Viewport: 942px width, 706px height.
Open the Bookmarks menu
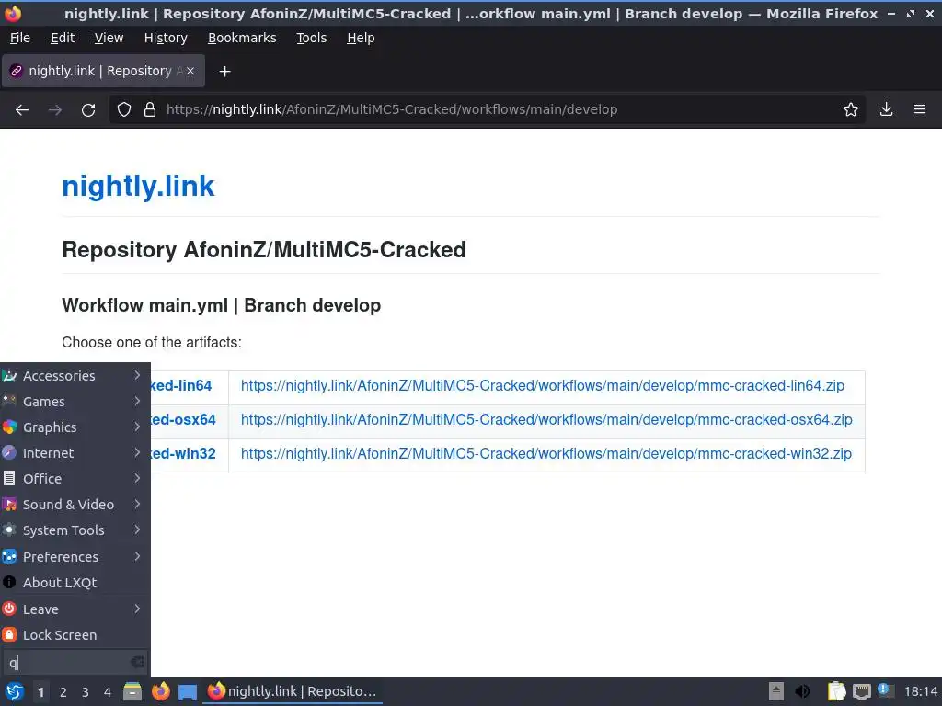[242, 38]
